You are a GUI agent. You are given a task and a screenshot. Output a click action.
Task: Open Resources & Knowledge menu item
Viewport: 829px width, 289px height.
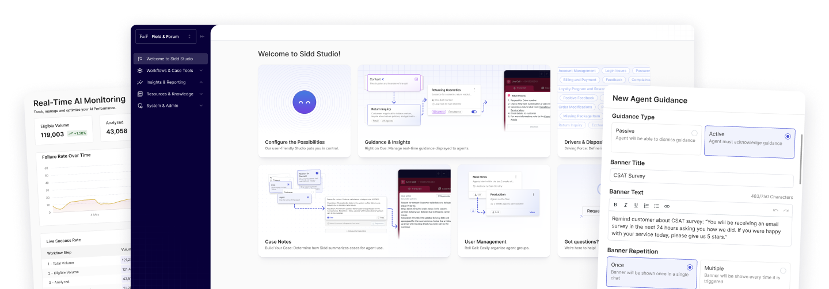170,94
